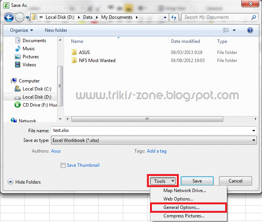Click the navigation pane vertical scroll thumb
Screen dimensions: 262x222
pos(60,86)
